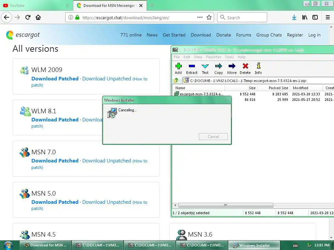Open the Firefox library icon

[x=305, y=18]
